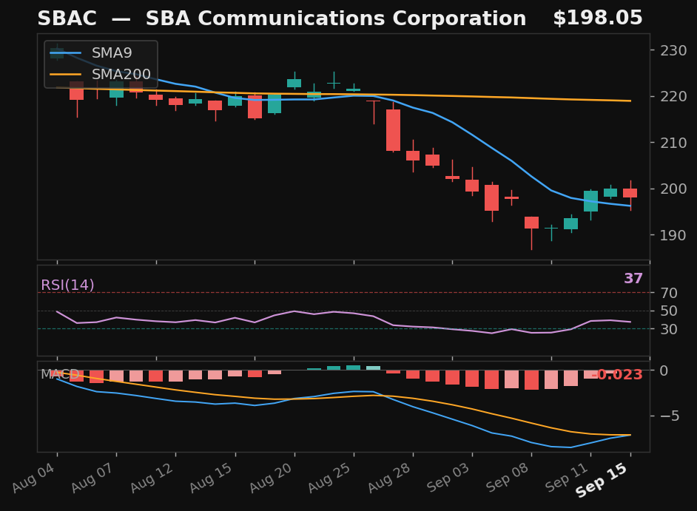Screen dimensions: 697x511
Task: Click the 230 price axis label
Action: (x=673, y=50)
